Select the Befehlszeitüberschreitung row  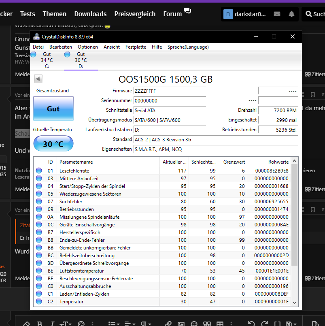pos(163,255)
